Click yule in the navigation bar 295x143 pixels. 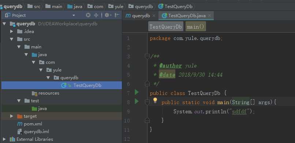point(116,7)
